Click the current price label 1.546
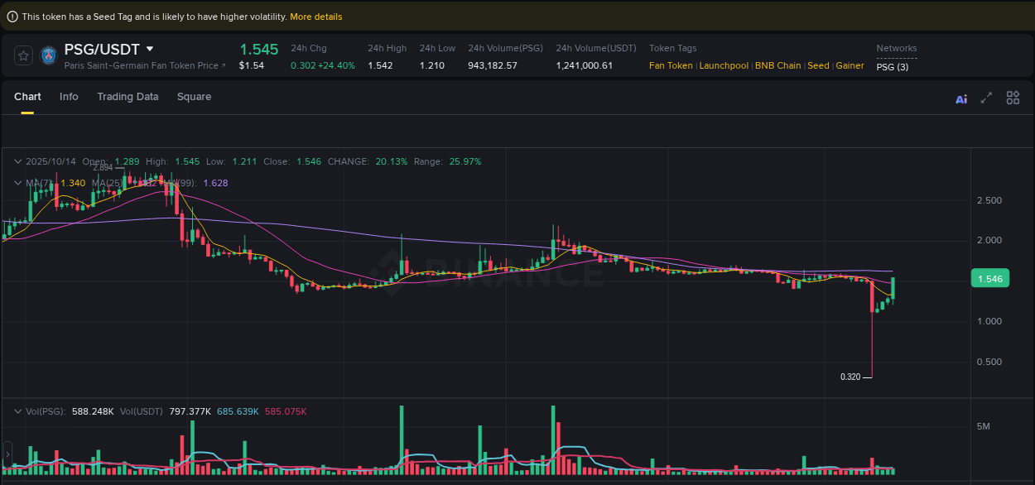Screen dimensions: 1035x485 click(x=989, y=278)
